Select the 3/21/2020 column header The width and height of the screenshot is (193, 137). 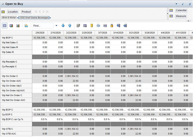click(134, 33)
